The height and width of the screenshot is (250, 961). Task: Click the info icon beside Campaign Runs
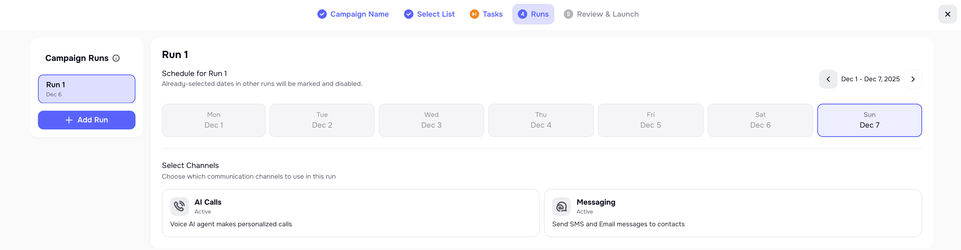[116, 58]
